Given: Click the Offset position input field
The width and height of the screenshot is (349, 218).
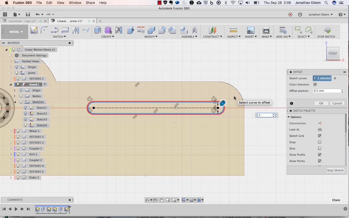Looking at the screenshot, I should click(327, 91).
